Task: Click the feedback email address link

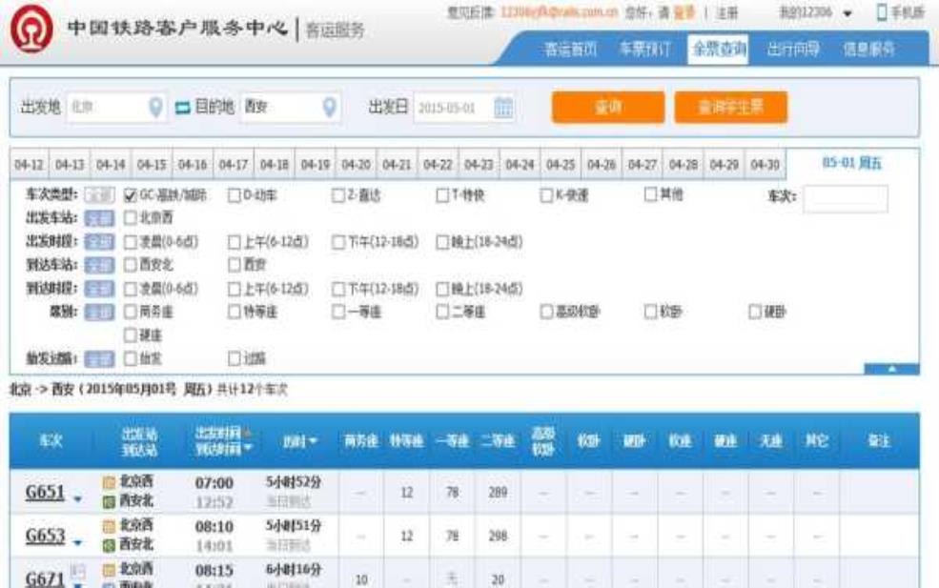Action: pos(558,12)
